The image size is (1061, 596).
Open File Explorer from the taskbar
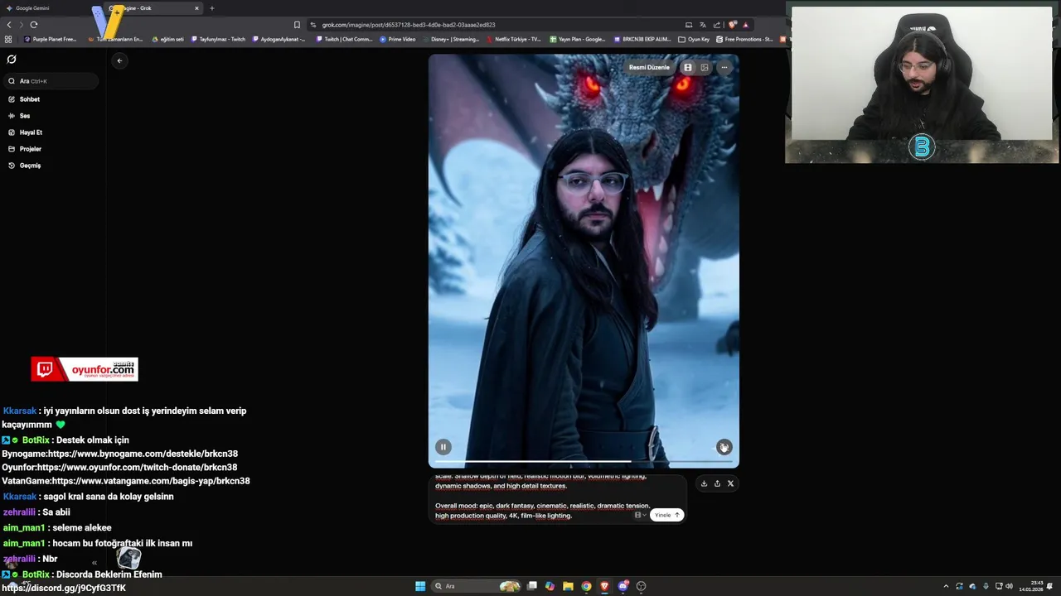(x=568, y=586)
